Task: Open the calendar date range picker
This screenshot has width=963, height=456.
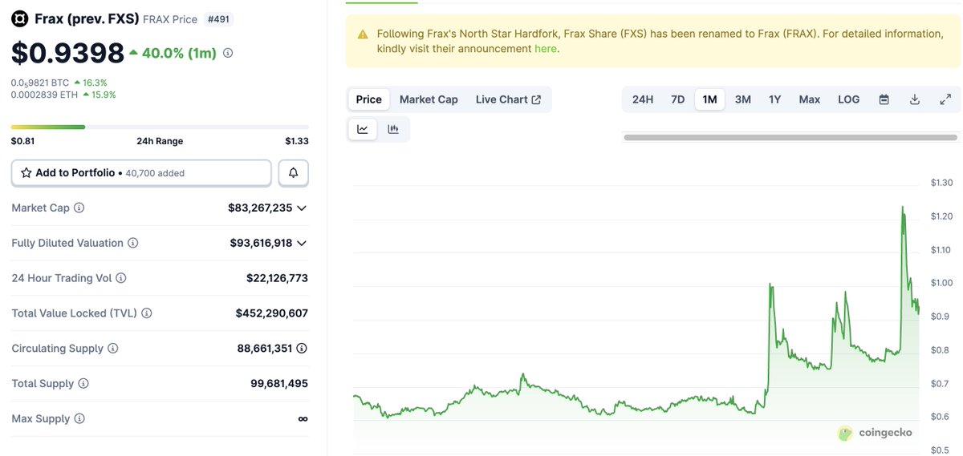Action: point(884,99)
